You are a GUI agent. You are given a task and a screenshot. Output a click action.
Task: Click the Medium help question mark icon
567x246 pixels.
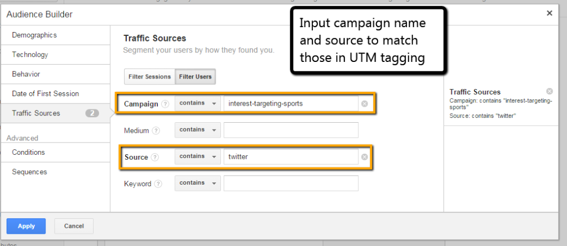click(156, 131)
